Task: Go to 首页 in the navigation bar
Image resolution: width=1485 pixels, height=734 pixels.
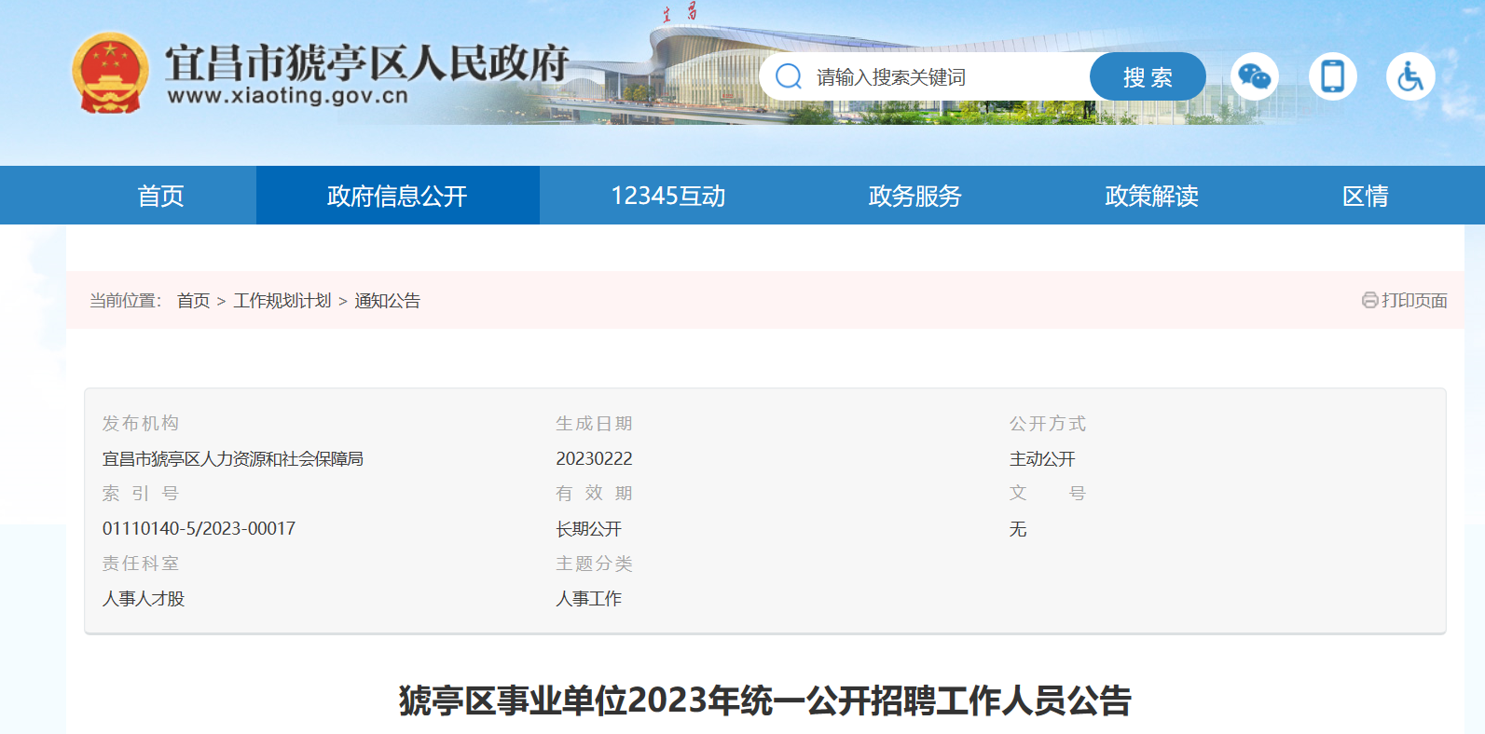Action: coord(160,196)
